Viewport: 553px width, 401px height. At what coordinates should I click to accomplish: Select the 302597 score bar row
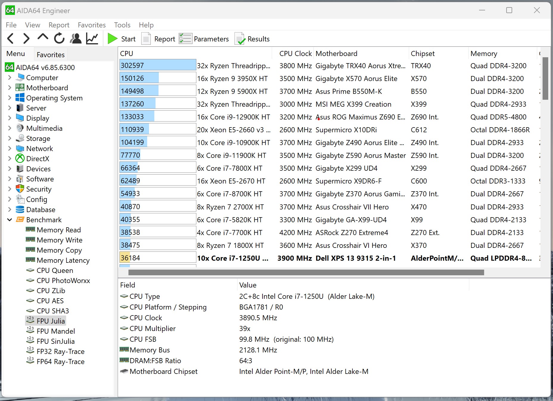coord(158,65)
